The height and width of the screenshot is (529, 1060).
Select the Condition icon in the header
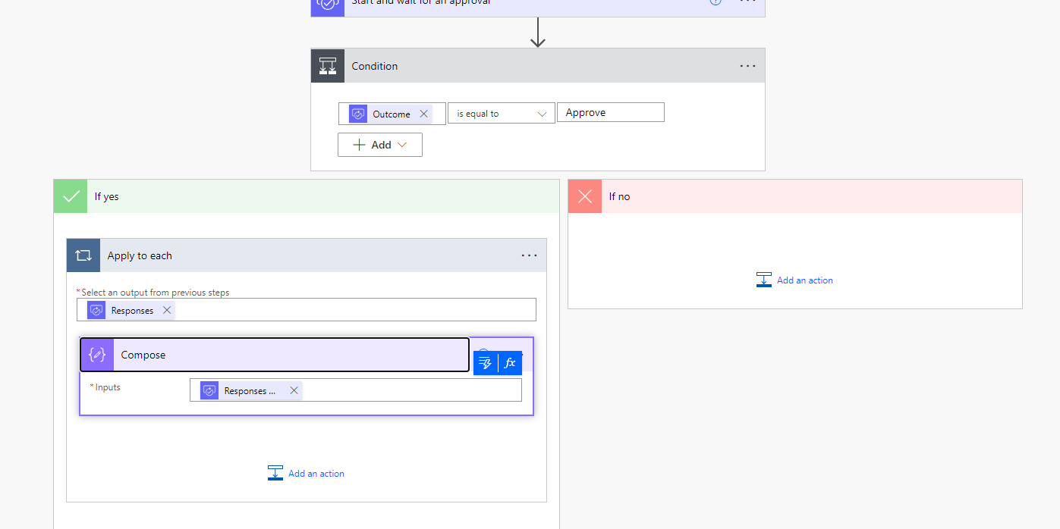[x=327, y=66]
